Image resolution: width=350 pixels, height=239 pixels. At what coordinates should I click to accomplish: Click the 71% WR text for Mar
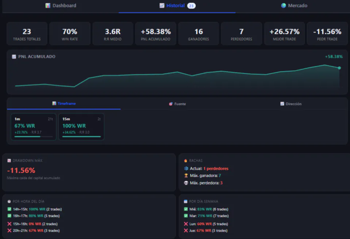(x=205, y=216)
